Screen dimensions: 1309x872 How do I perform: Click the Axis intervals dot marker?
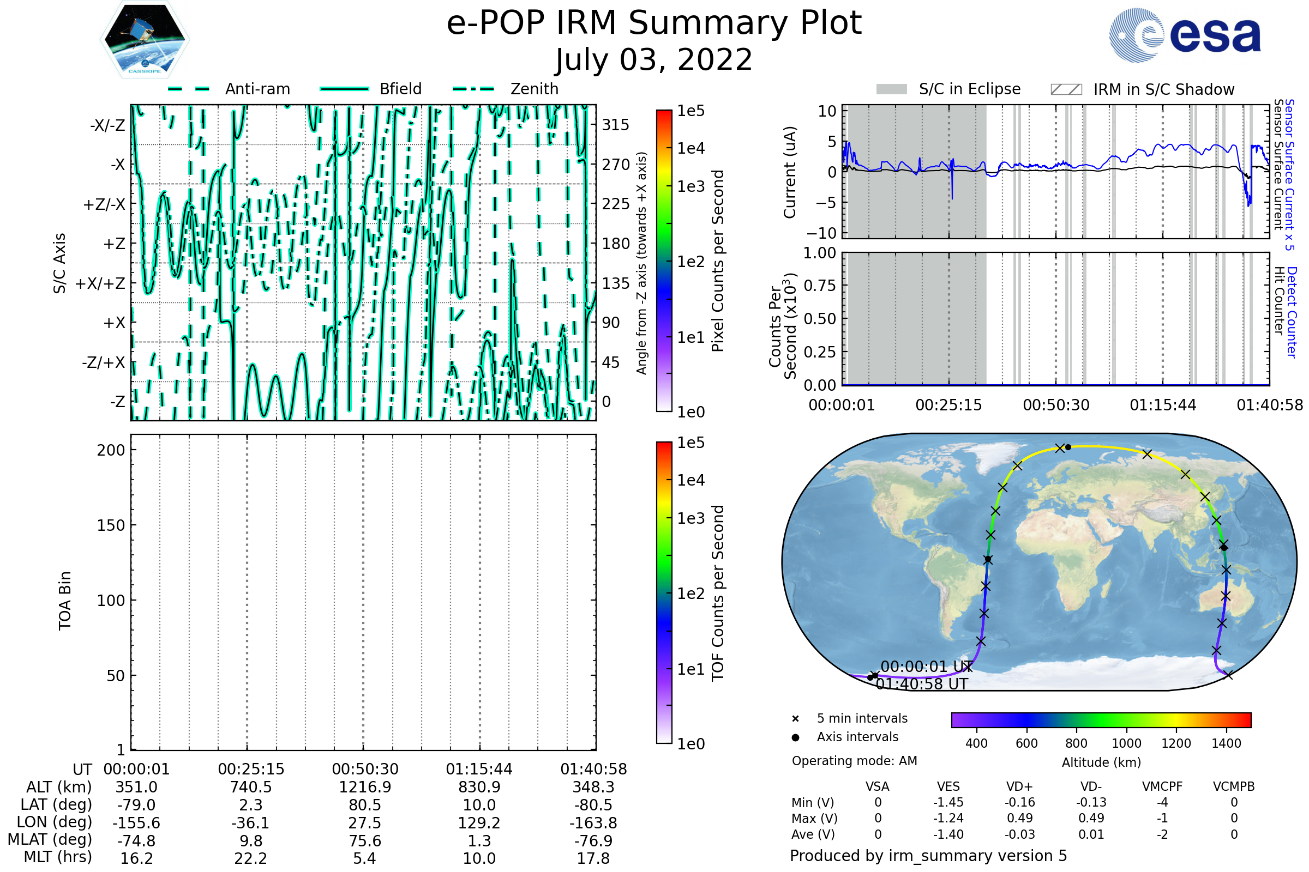pyautogui.click(x=795, y=737)
